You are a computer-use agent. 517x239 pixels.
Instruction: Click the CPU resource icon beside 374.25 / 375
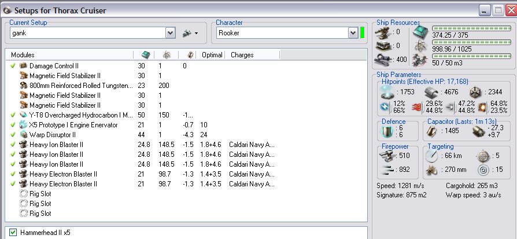(x=421, y=32)
